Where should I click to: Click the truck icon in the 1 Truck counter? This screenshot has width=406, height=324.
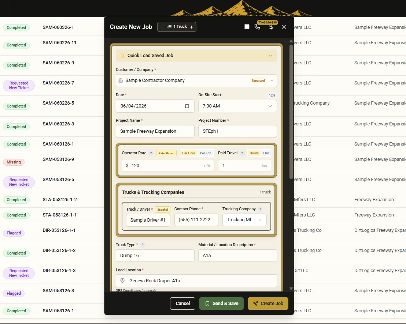pyautogui.click(x=169, y=27)
